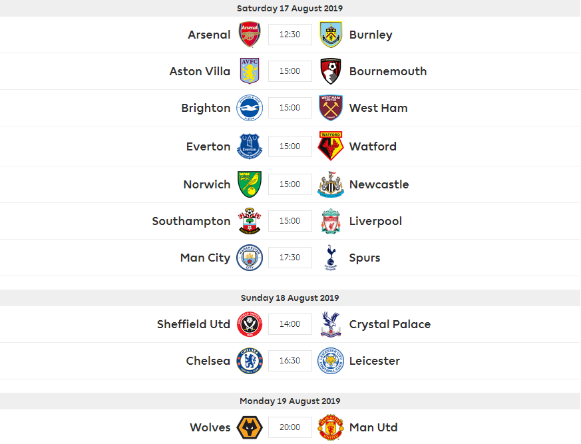Click the Arsenal club crest
The image size is (581, 444).
click(x=250, y=35)
